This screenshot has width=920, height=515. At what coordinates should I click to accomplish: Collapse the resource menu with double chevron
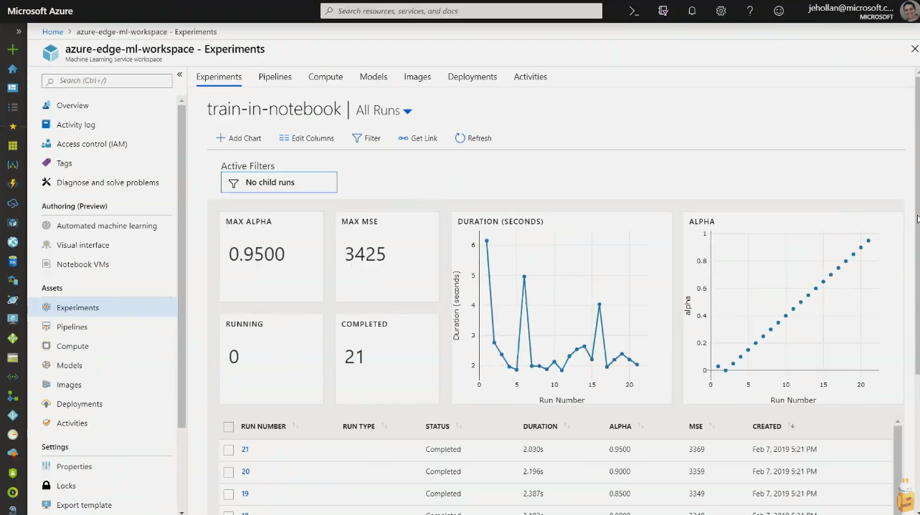tap(180, 74)
